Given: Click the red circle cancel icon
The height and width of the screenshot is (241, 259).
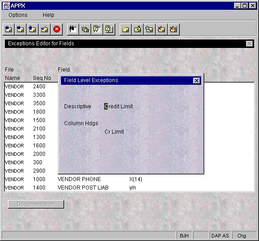Looking at the screenshot, I should [57, 29].
